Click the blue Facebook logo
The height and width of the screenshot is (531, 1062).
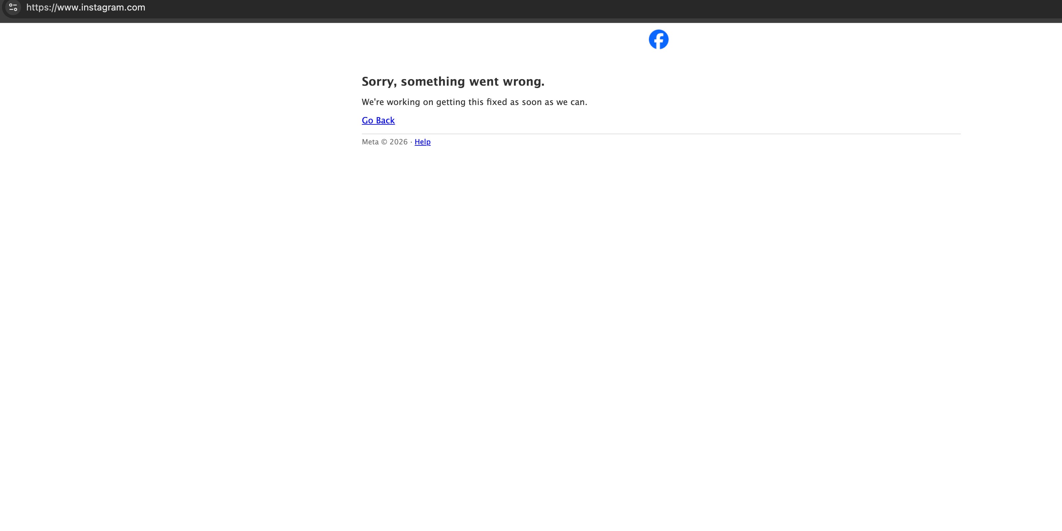coord(658,40)
